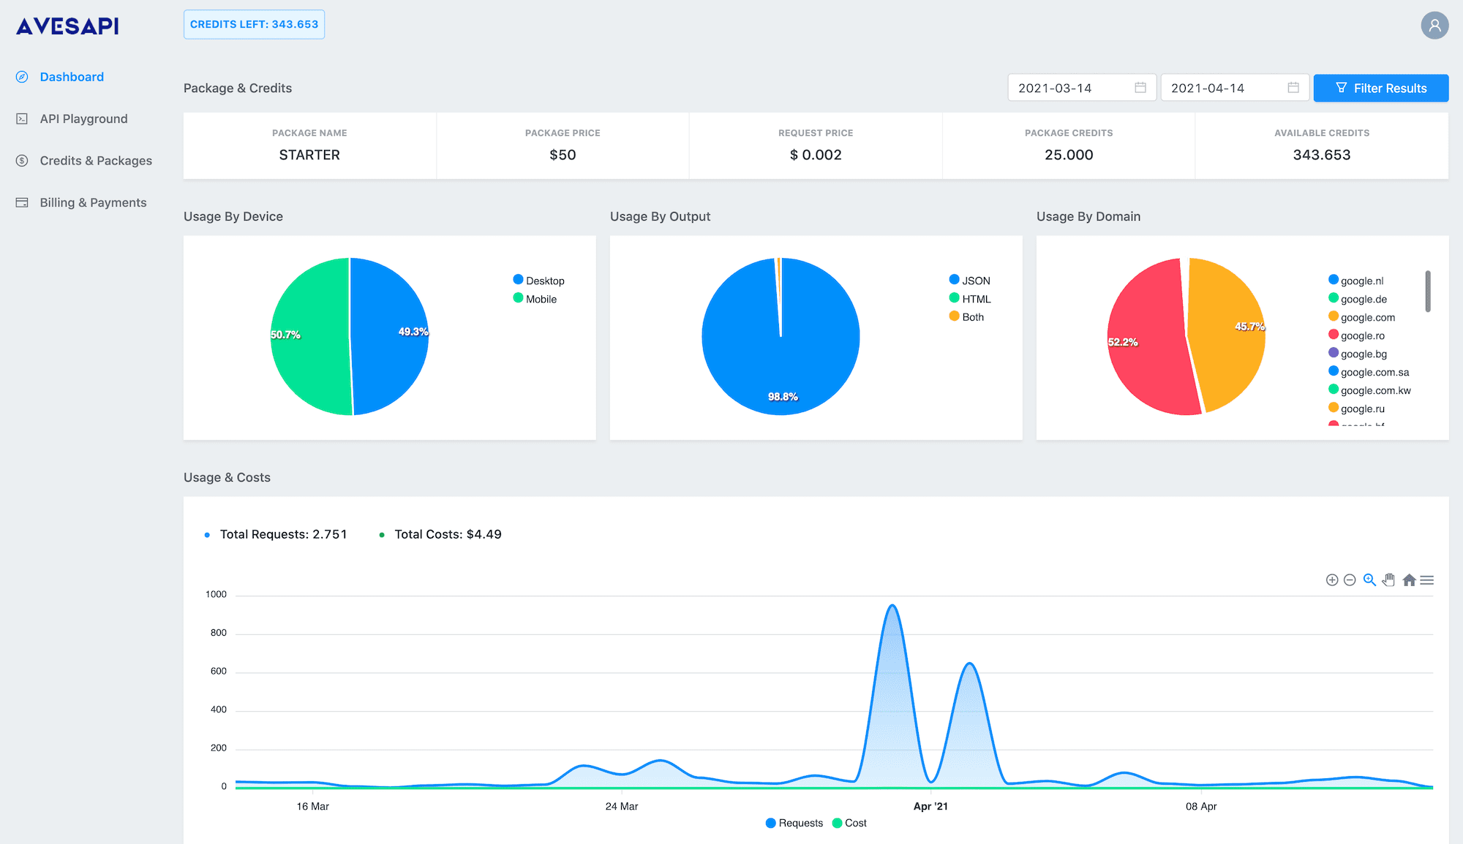Image resolution: width=1463 pixels, height=844 pixels.
Task: Reset chart zoom with home icon
Action: click(1409, 580)
